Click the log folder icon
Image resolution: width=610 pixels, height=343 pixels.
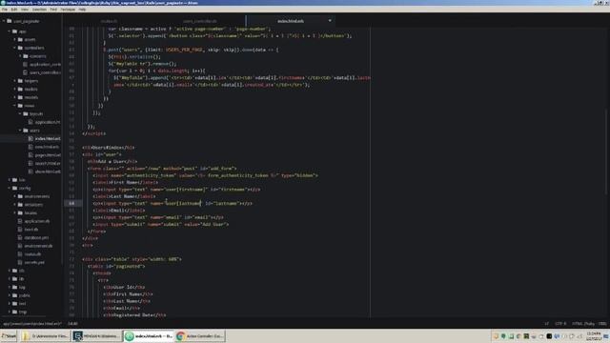tap(15, 287)
